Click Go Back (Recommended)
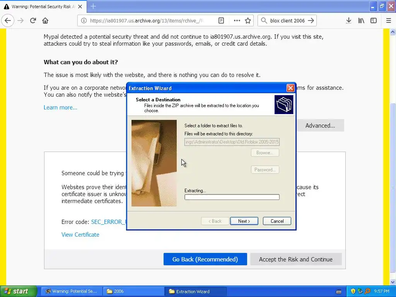This screenshot has height=297, width=396. (205, 259)
